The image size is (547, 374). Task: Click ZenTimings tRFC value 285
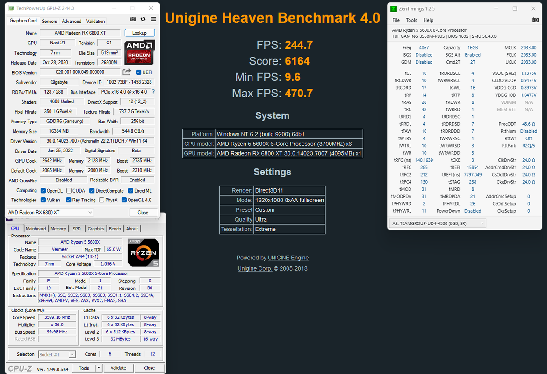click(424, 167)
